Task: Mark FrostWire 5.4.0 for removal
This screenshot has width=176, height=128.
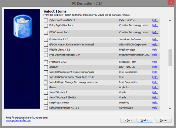Action: 46,62
